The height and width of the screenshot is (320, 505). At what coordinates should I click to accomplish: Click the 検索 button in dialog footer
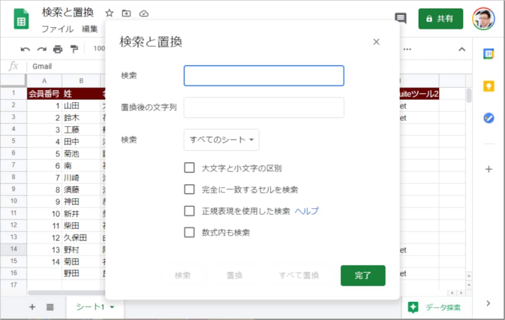tap(183, 275)
